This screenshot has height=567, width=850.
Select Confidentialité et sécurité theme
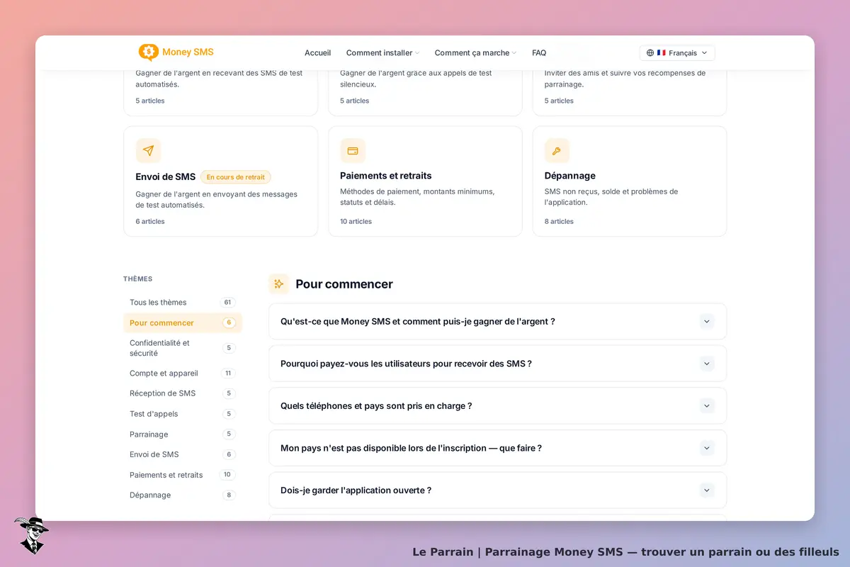[183, 348]
